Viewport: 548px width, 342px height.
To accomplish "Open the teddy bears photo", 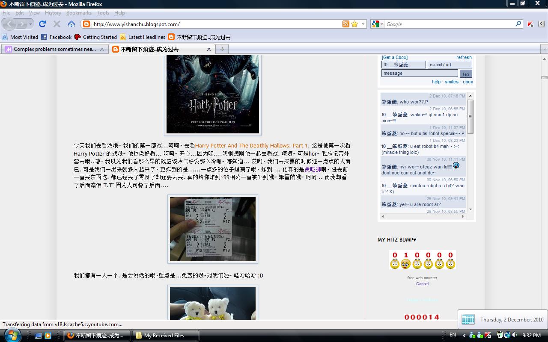I will [213, 303].
